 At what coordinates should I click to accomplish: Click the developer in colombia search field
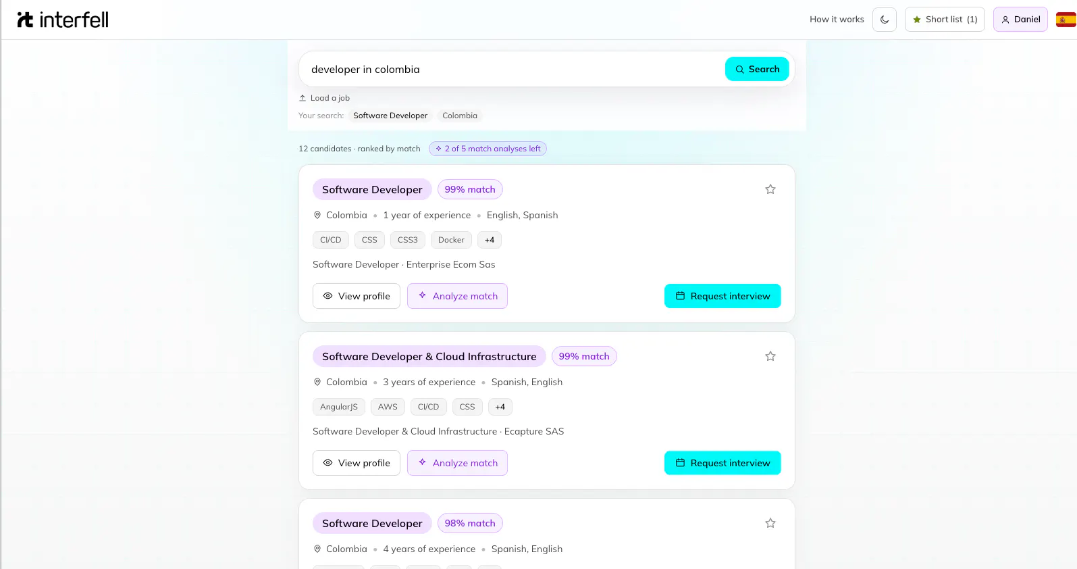click(x=513, y=69)
